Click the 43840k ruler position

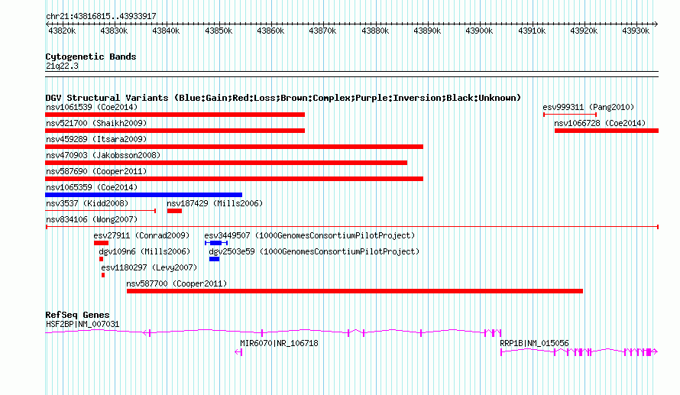pos(166,31)
